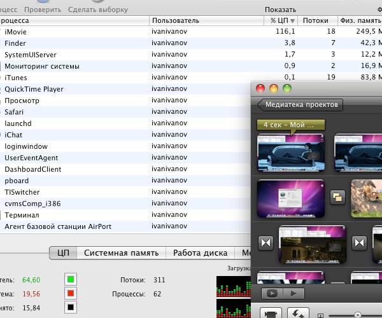Switch to the ЦП tab
Viewport: 382px width, 318px height.
click(63, 252)
